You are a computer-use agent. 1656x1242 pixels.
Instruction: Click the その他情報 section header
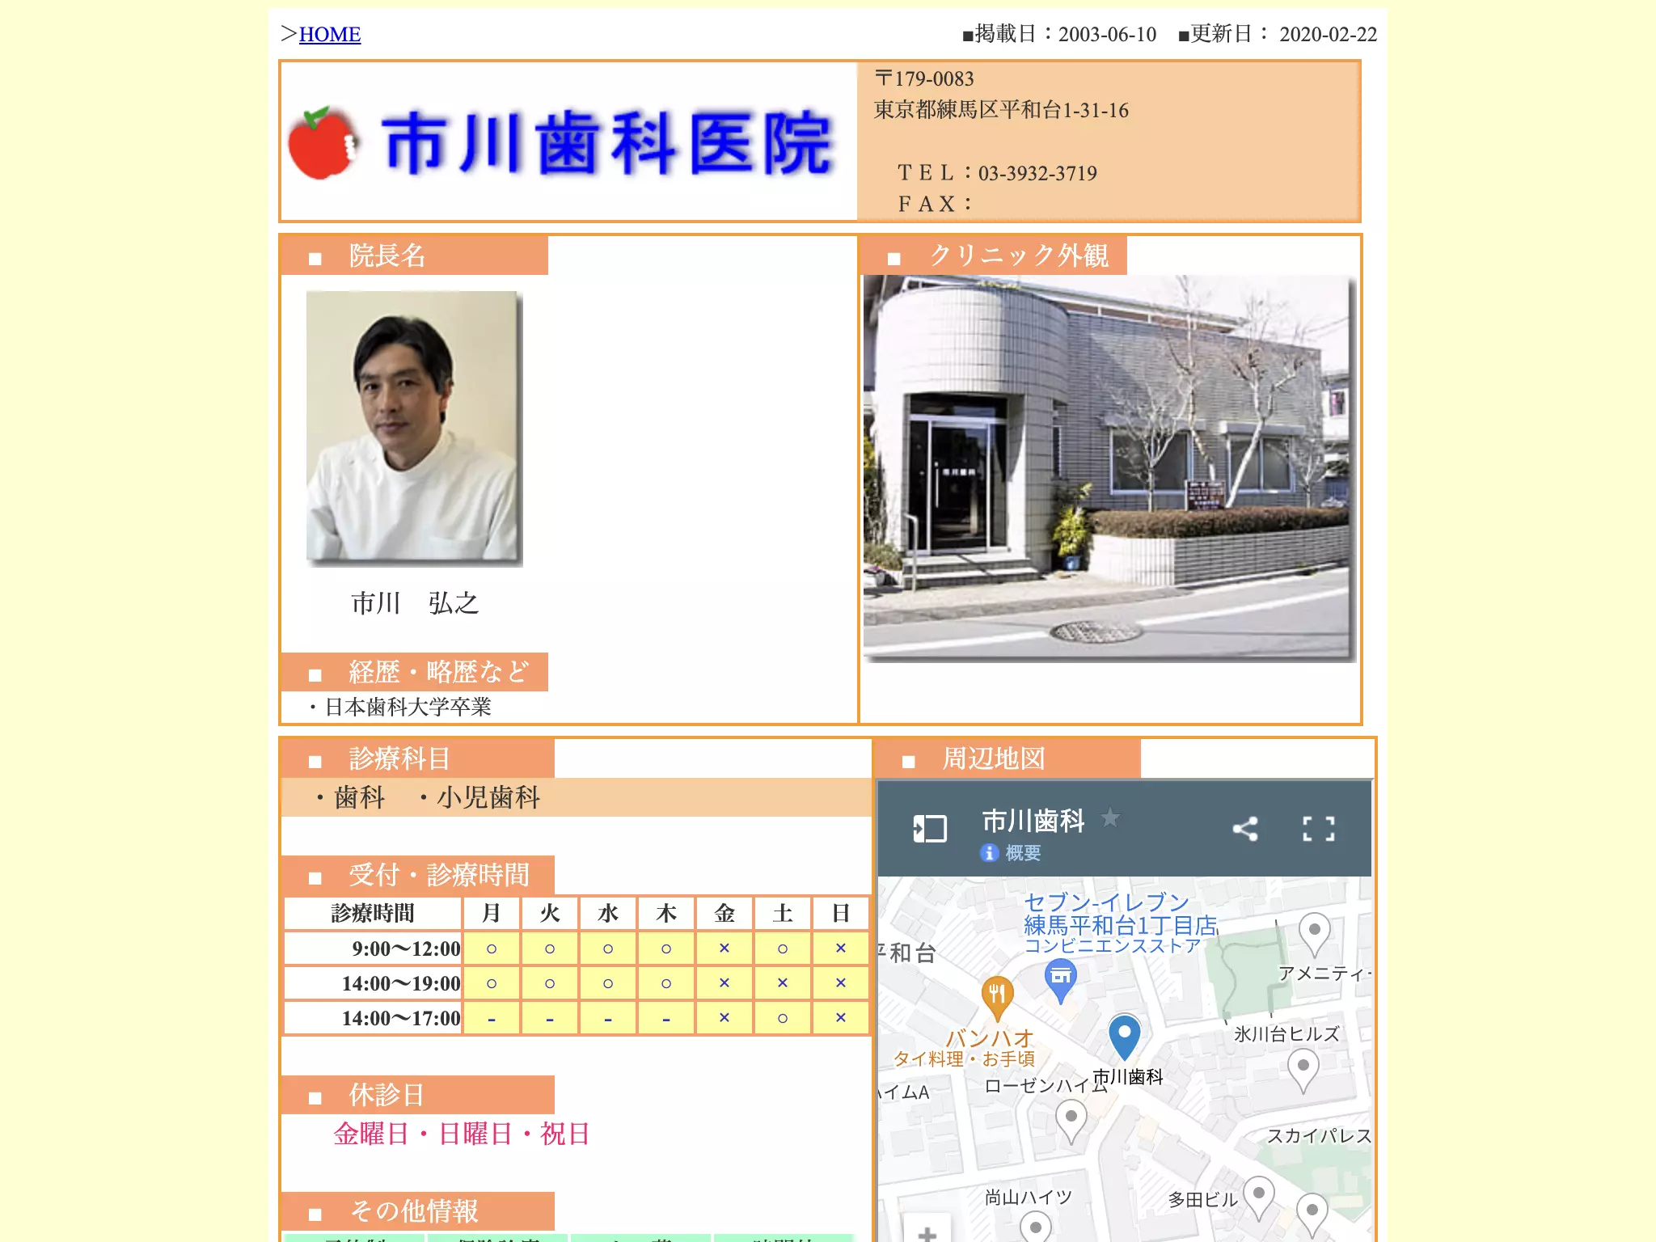(418, 1211)
